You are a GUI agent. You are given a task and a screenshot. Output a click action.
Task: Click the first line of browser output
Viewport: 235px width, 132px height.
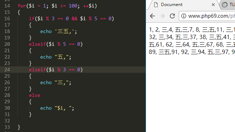pos(192,29)
